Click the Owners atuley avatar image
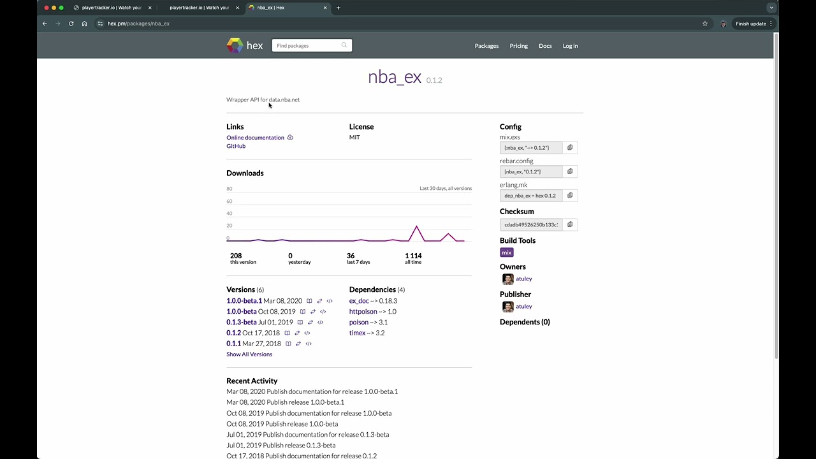Image resolution: width=816 pixels, height=459 pixels. 508,279
